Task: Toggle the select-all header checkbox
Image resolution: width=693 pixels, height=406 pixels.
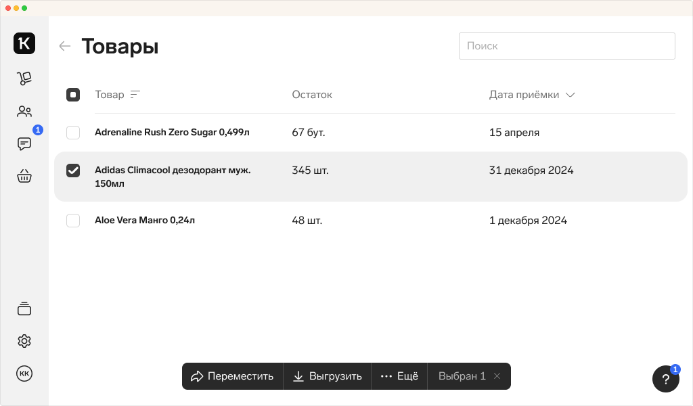Action: [73, 95]
